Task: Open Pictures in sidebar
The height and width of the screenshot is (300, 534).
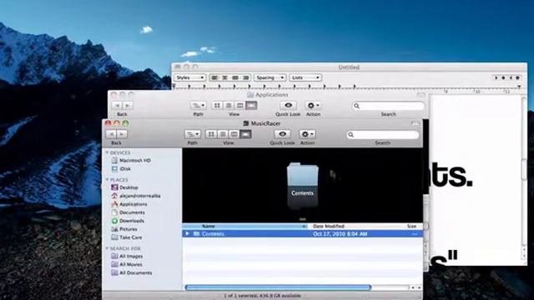Action: (124, 229)
